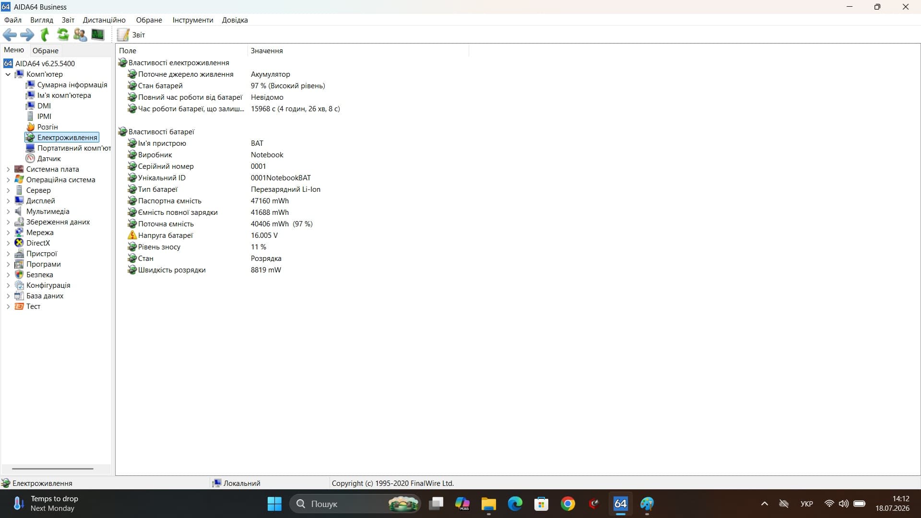
Task: Expand the Пристрої node
Action: click(x=8, y=254)
